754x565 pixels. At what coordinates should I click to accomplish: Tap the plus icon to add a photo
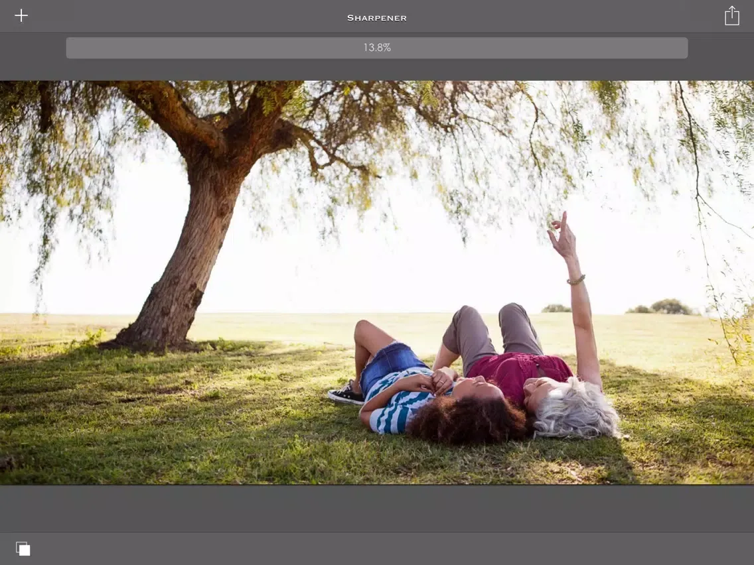21,16
